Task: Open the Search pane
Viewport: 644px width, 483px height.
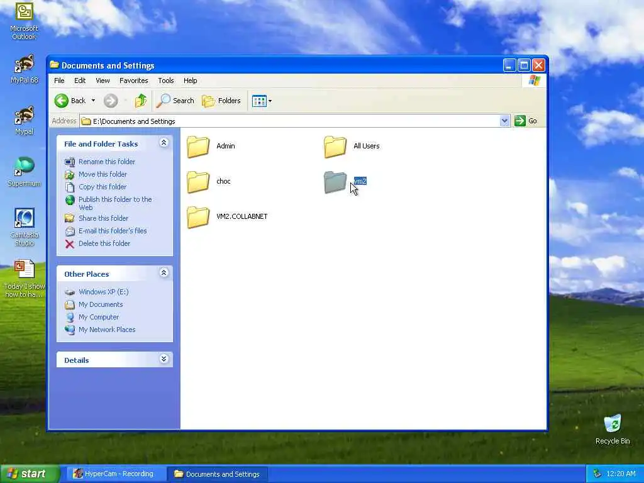Action: 175,101
